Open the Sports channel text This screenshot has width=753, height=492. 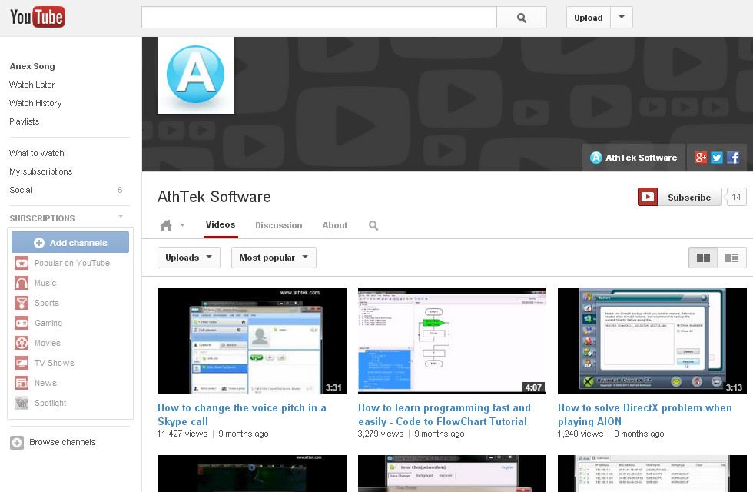coord(47,303)
